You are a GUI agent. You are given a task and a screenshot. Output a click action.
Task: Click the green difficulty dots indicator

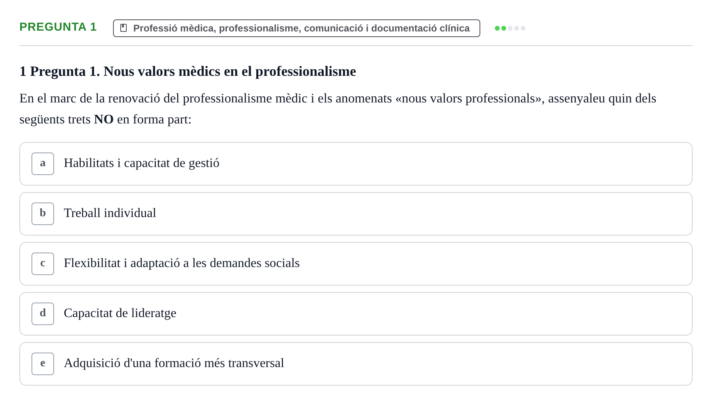tap(510, 28)
